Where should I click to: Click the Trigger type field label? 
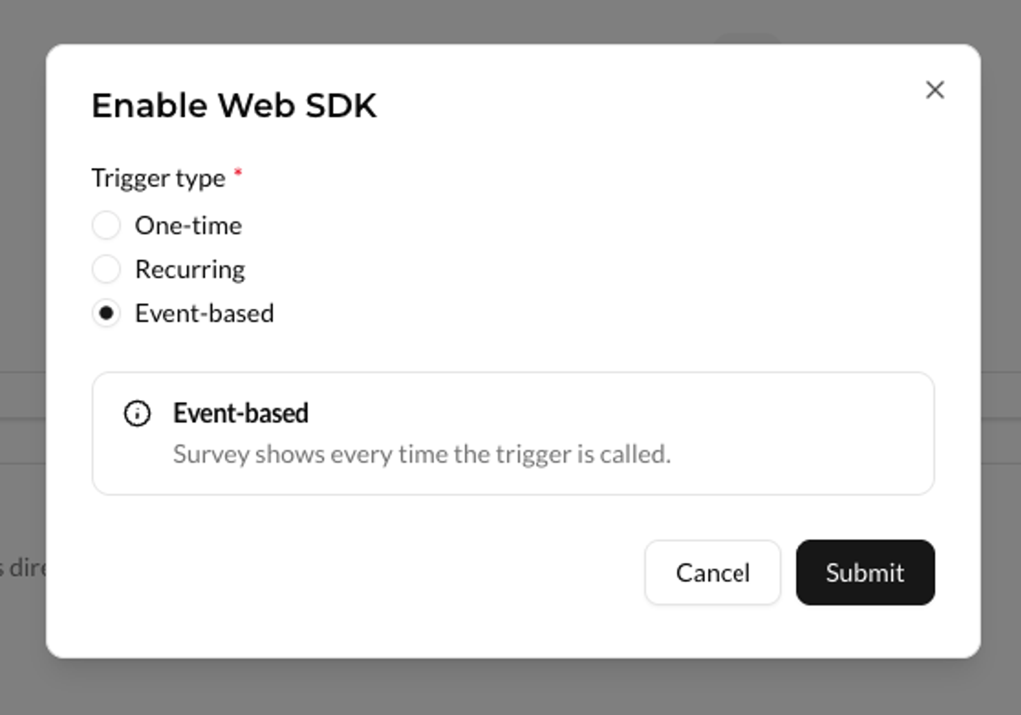[x=158, y=178]
